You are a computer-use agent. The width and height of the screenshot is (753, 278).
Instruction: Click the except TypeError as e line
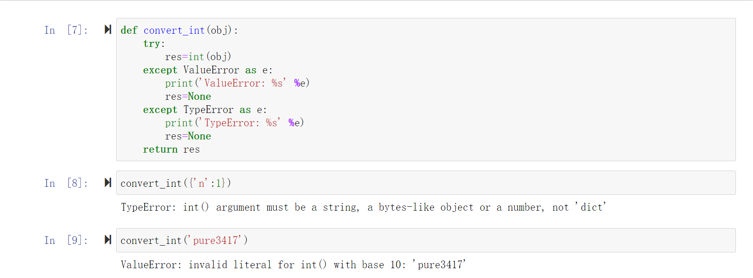205,110
